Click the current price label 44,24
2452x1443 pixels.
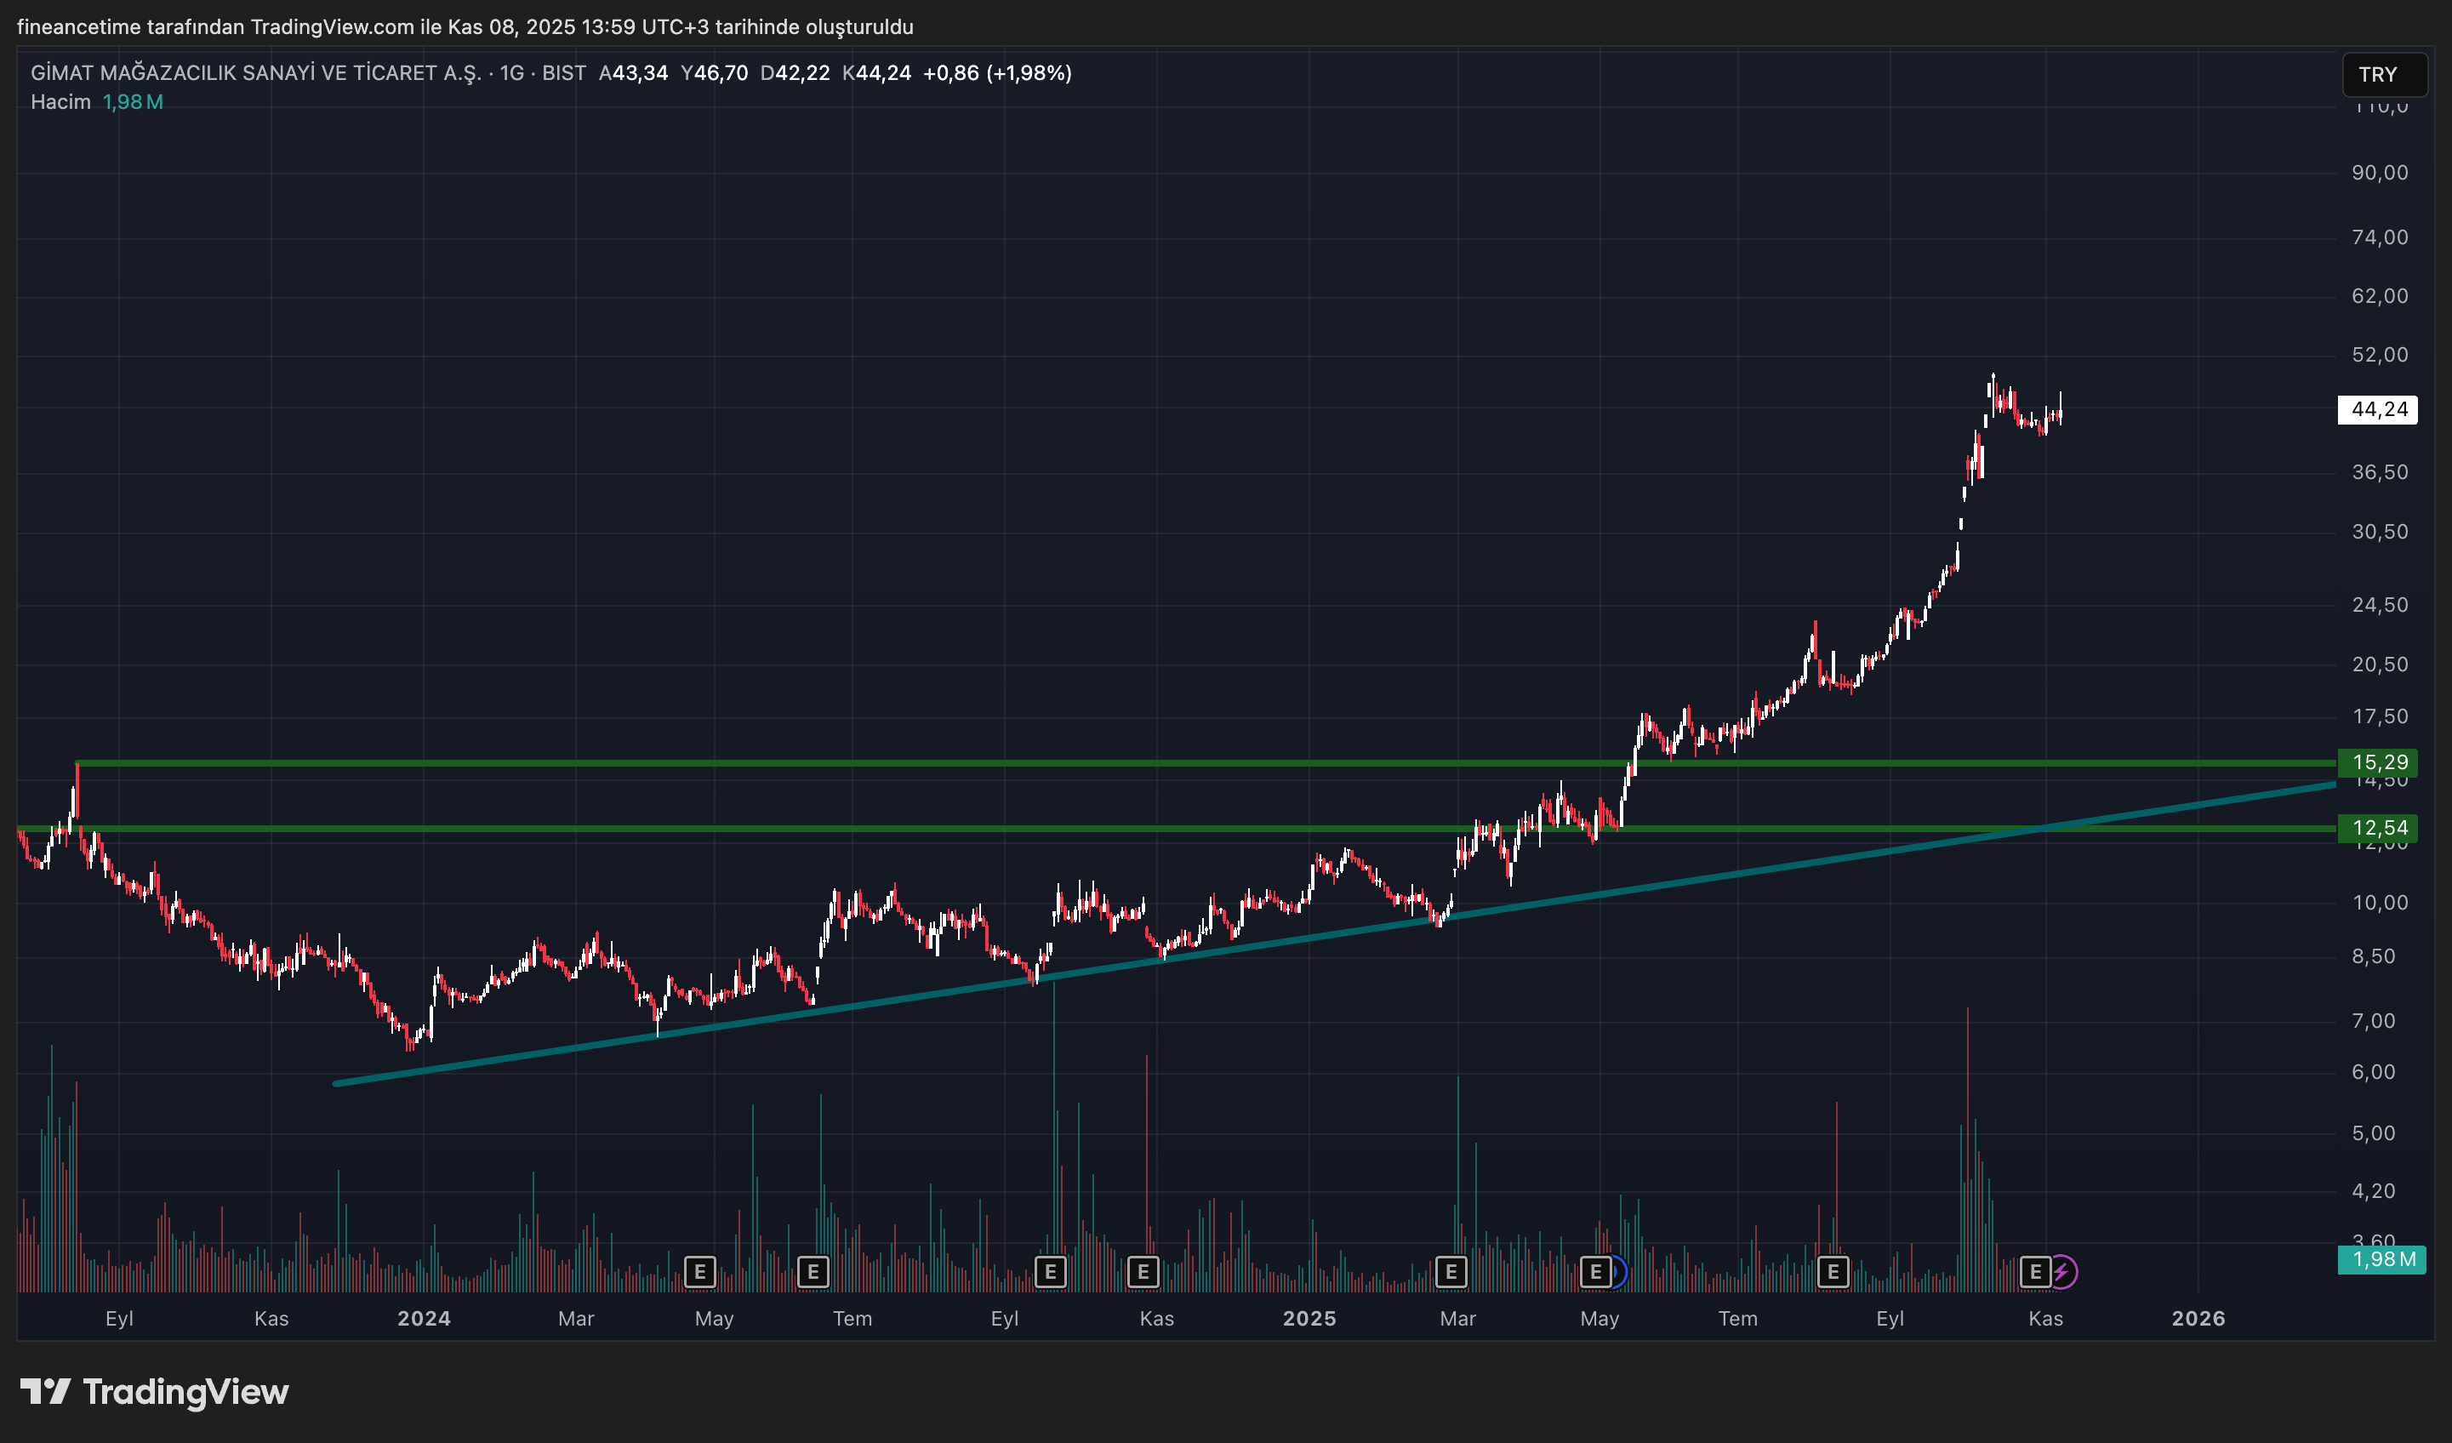[2378, 409]
